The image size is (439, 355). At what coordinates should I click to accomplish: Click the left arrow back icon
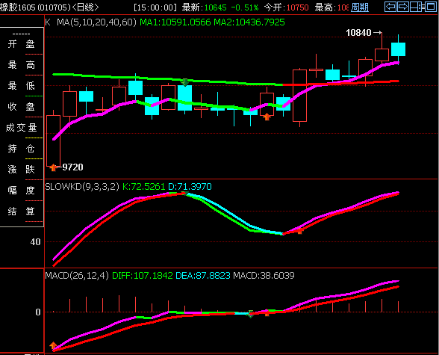(390, 7)
